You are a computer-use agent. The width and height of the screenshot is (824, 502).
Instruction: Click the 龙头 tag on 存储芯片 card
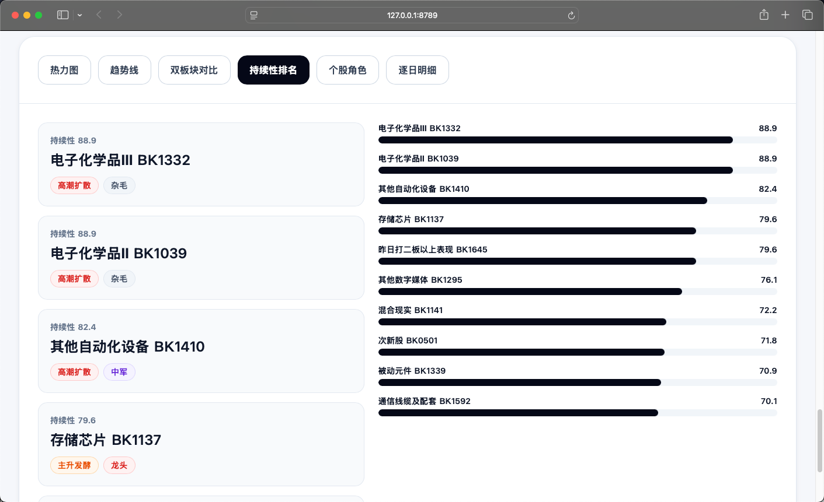(119, 465)
